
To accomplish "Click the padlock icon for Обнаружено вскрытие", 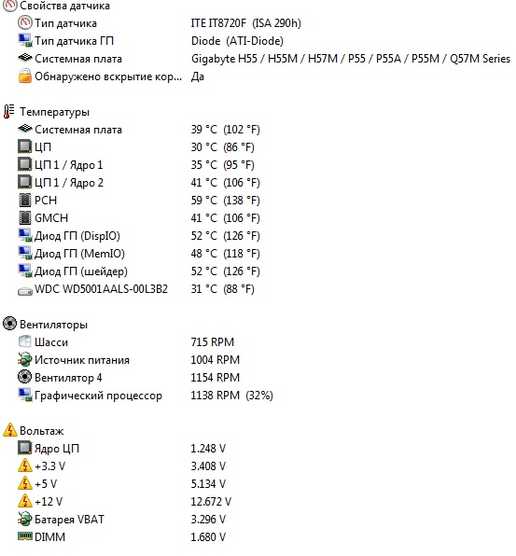I will (25, 76).
